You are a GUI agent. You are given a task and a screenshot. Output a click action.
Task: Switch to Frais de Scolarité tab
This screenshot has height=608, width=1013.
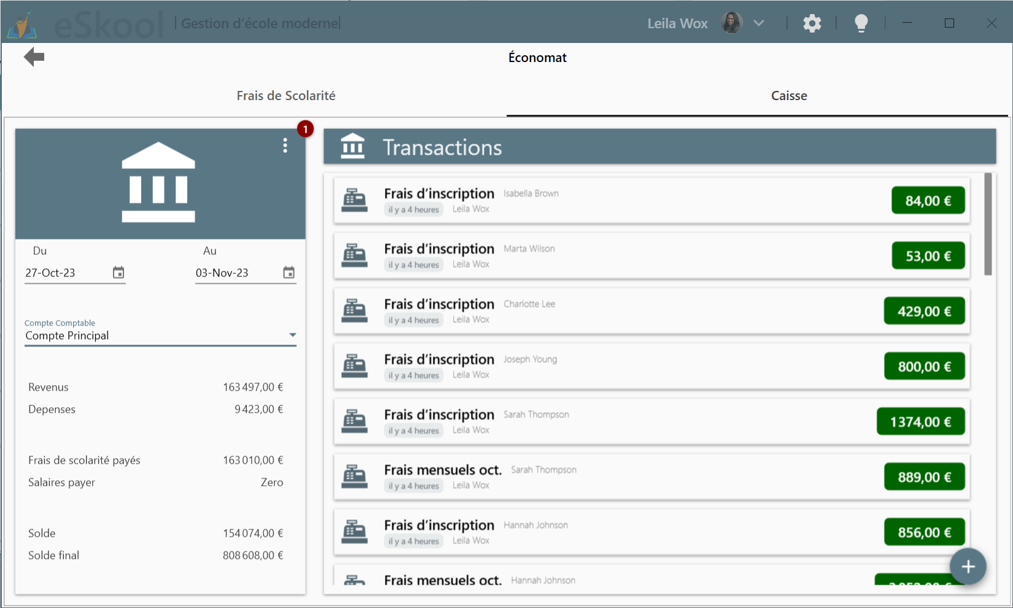tap(285, 96)
